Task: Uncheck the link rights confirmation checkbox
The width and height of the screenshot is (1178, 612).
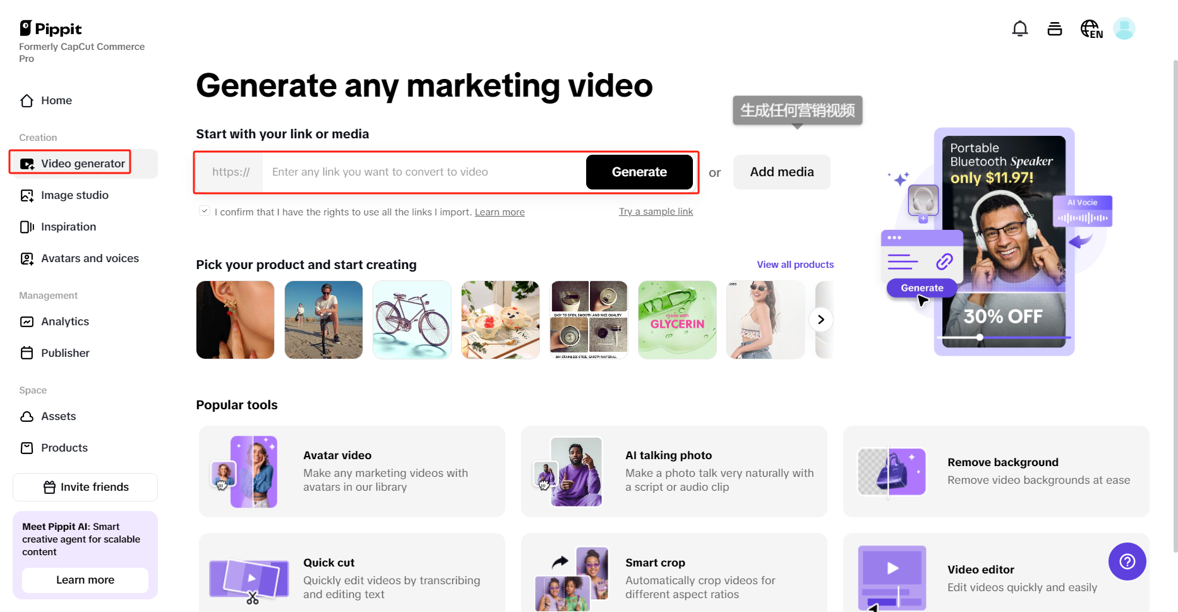Action: 205,210
